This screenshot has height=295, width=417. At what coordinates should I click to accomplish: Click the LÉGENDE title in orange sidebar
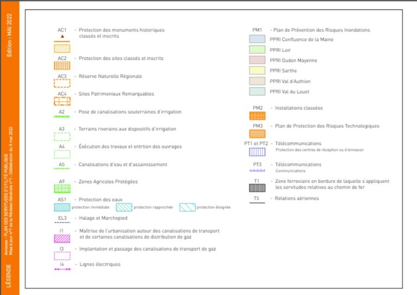(9, 275)
